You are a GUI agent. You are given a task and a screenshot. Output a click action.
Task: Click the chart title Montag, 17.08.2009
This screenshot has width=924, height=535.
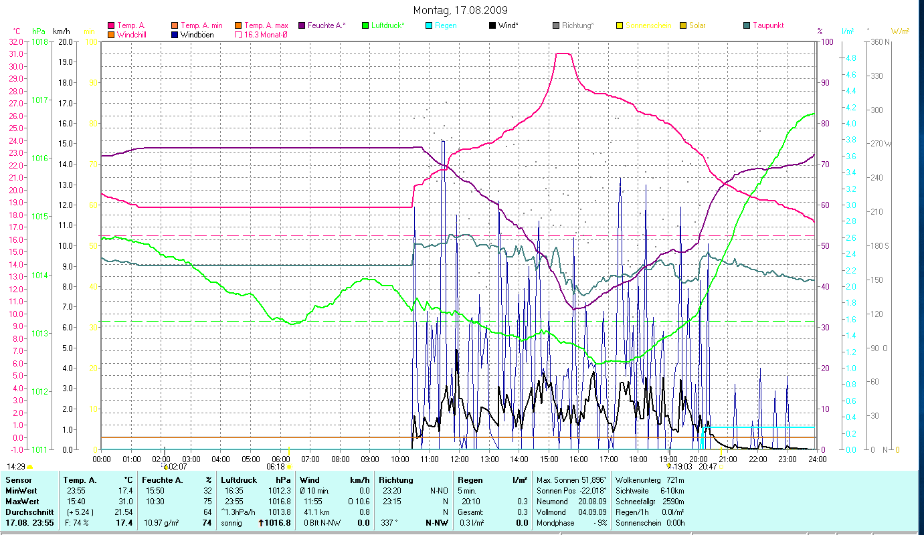pos(460,10)
